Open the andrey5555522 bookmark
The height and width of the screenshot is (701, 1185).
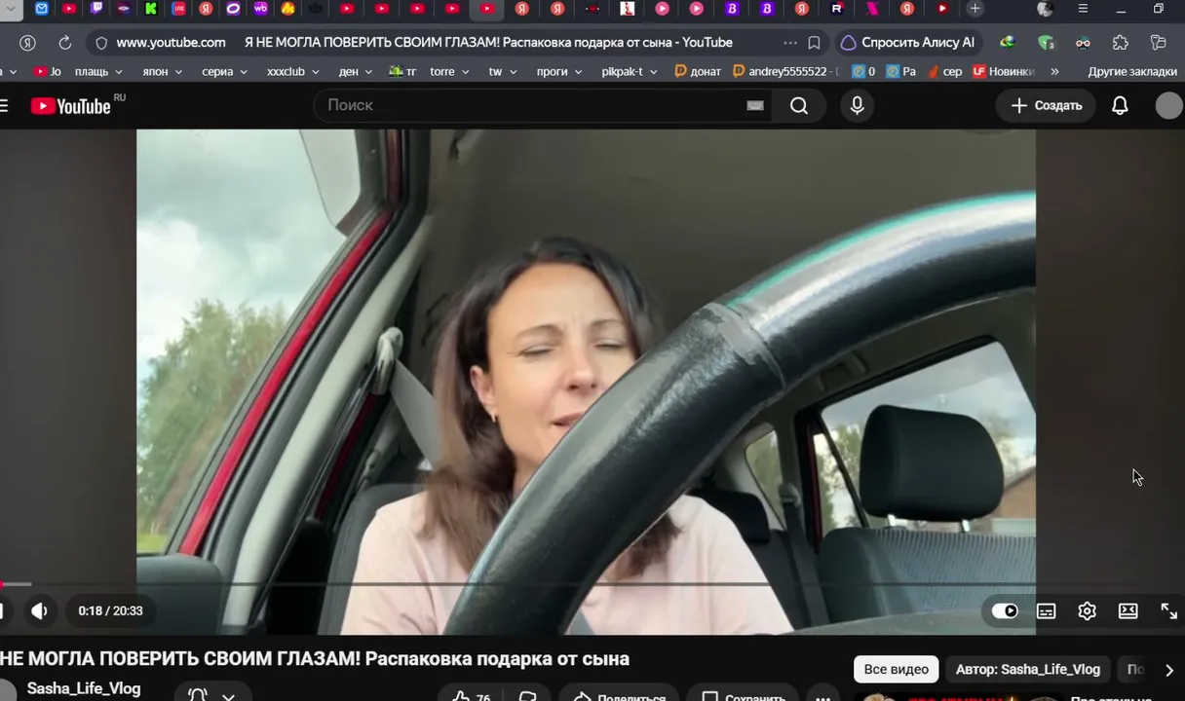pyautogui.click(x=785, y=72)
